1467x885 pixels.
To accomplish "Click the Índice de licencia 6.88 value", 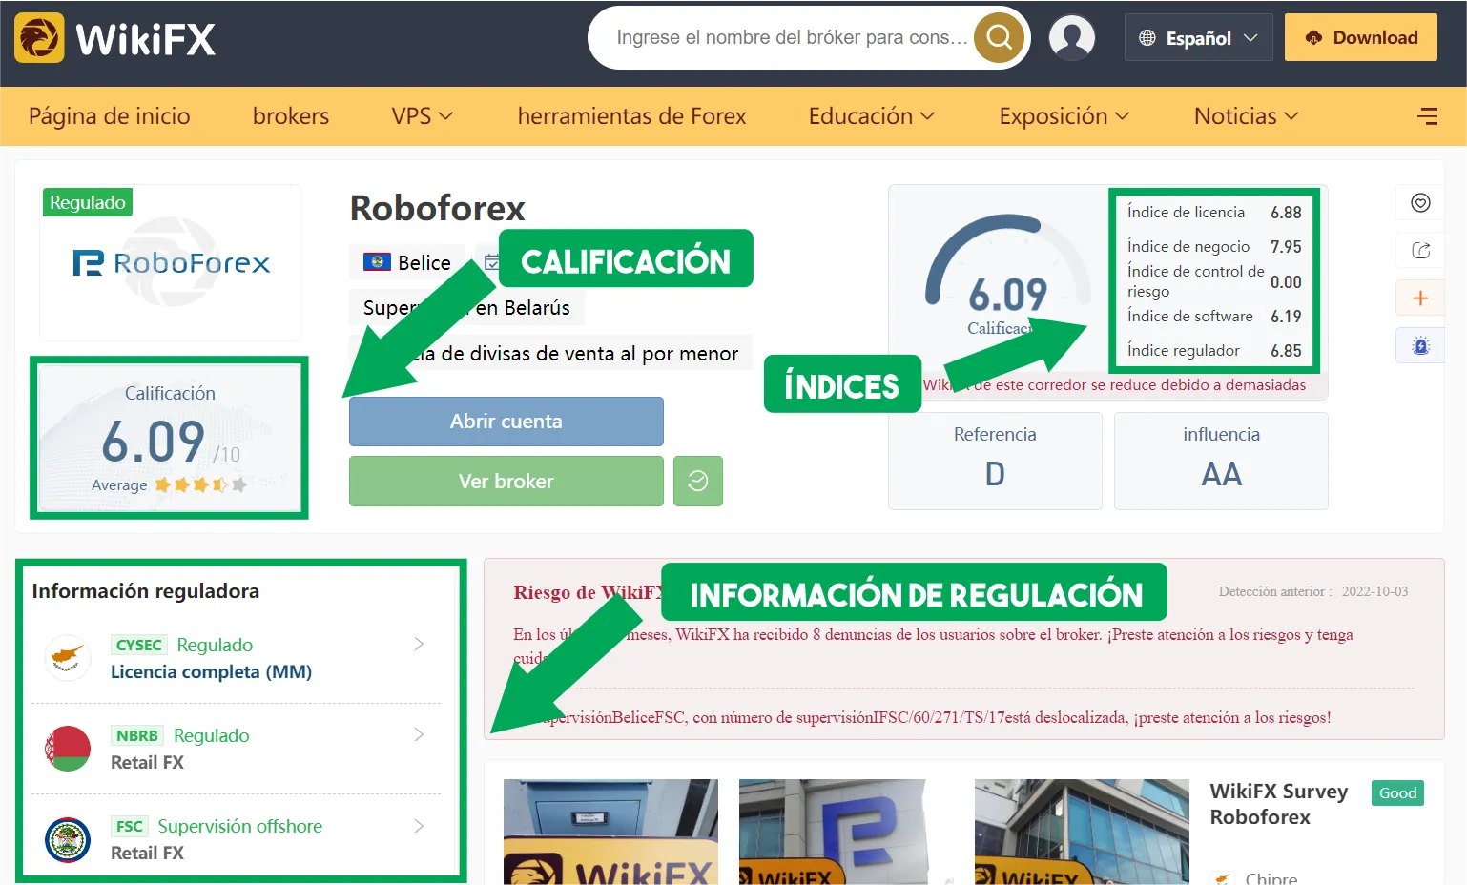I will point(1286,213).
